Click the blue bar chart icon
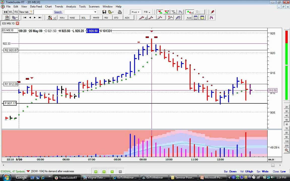The width and height of the screenshot is (290, 181). pyautogui.click(x=180, y=12)
